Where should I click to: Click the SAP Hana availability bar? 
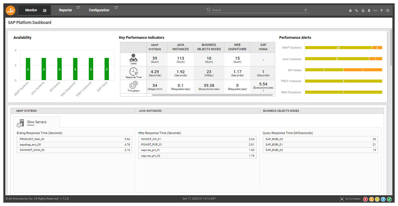(x=107, y=69)
